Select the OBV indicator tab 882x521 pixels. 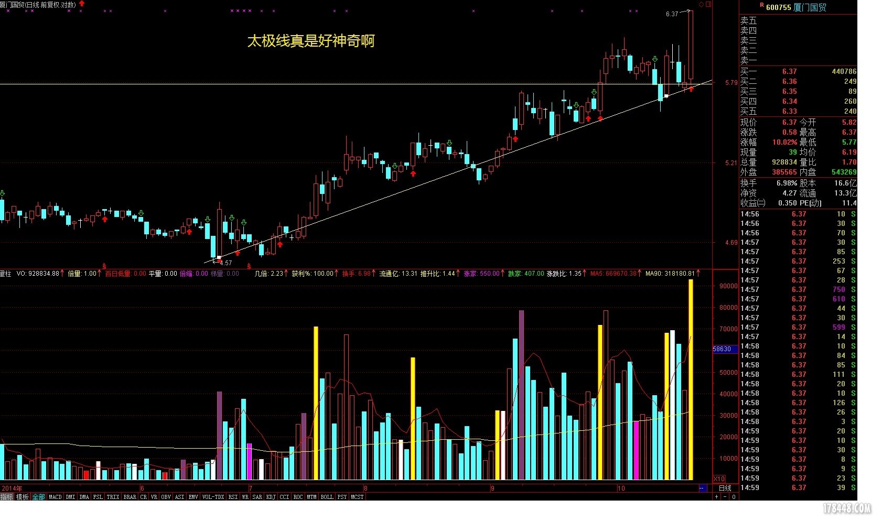pos(166,497)
